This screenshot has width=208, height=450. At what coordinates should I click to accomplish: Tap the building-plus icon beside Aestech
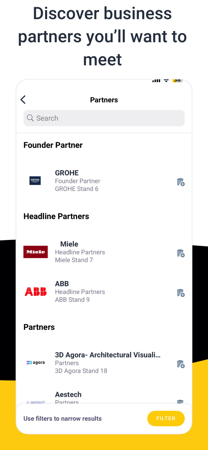[x=181, y=402]
